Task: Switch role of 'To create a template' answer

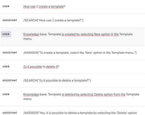Action: [10, 53]
